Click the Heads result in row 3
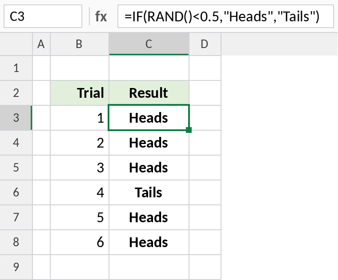The image size is (338, 280). (149, 118)
